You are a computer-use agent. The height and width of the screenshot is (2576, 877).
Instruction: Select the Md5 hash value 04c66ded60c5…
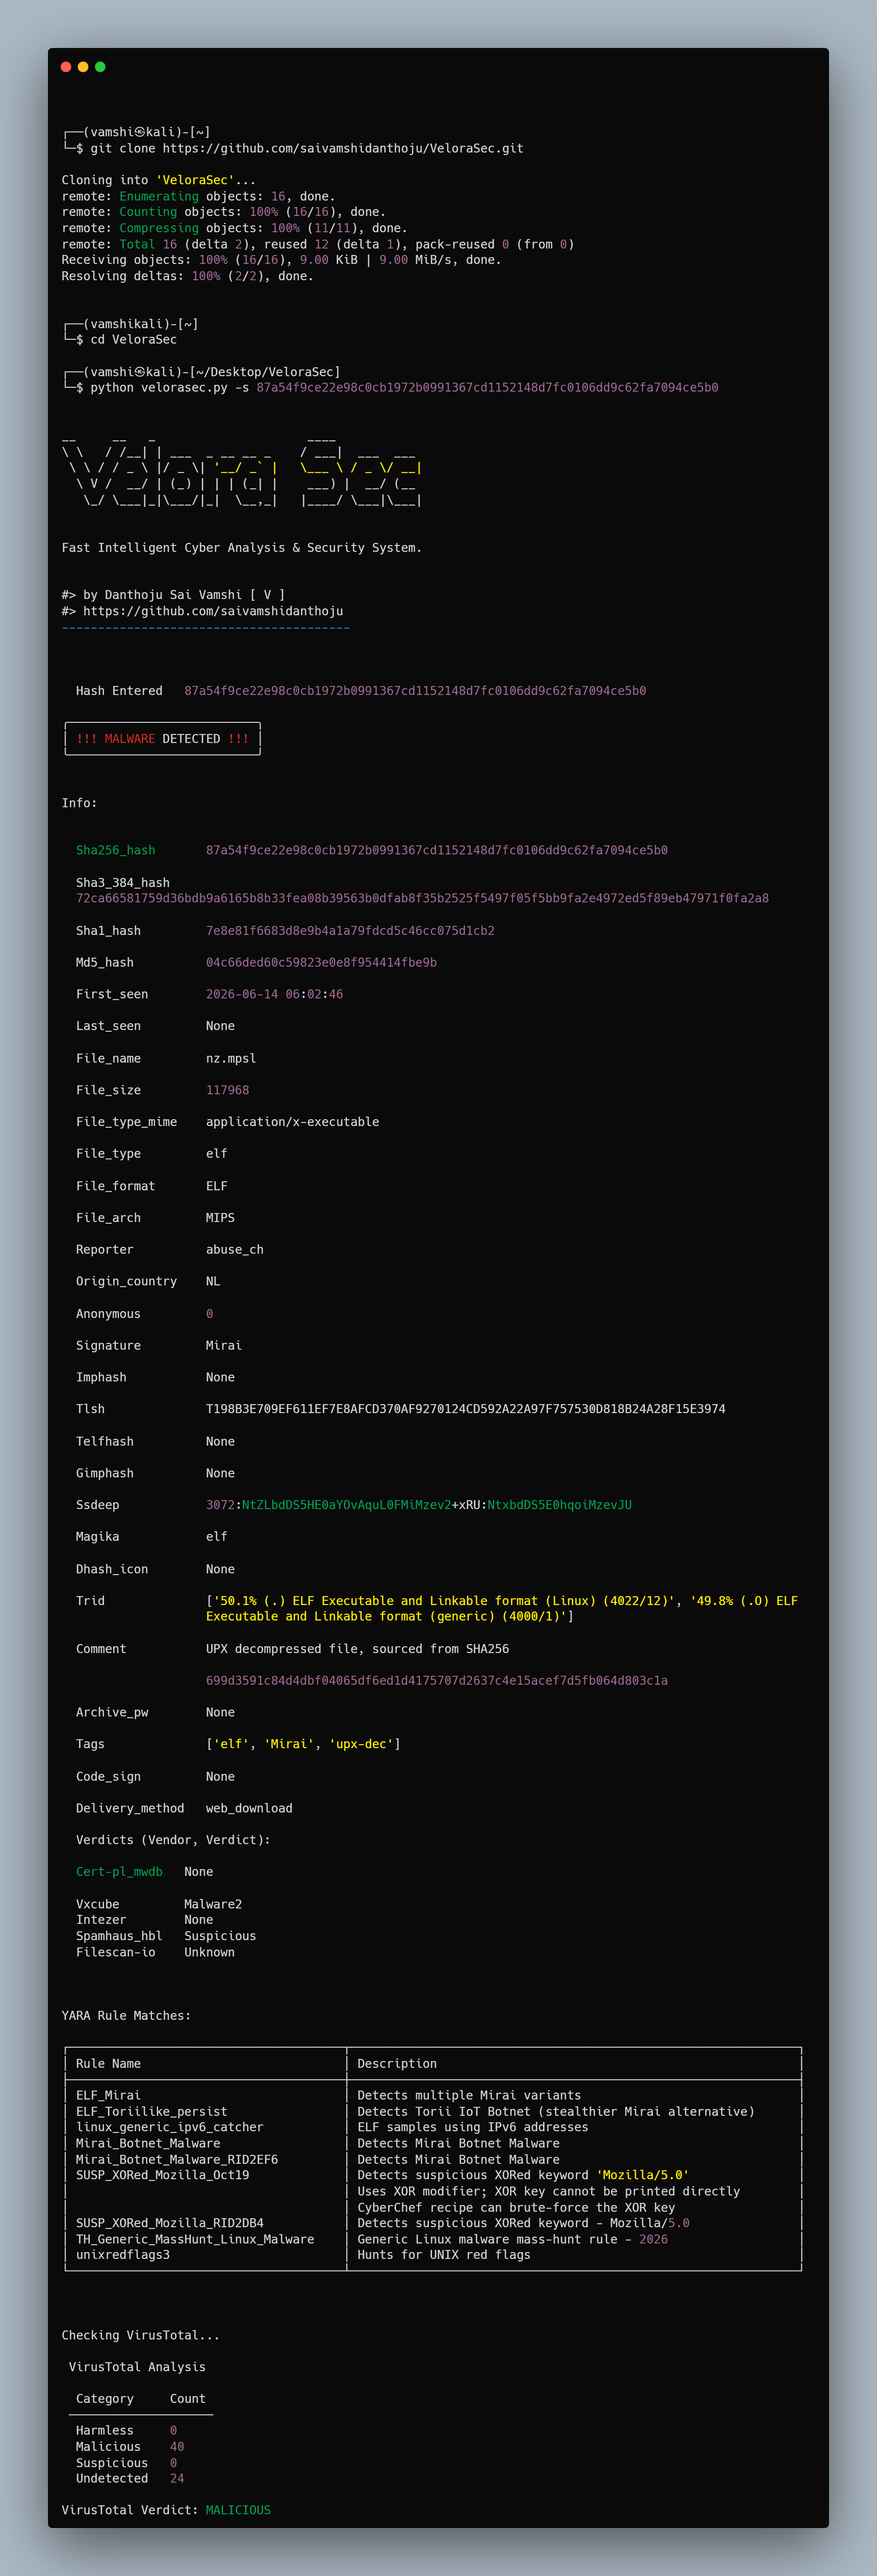322,962
